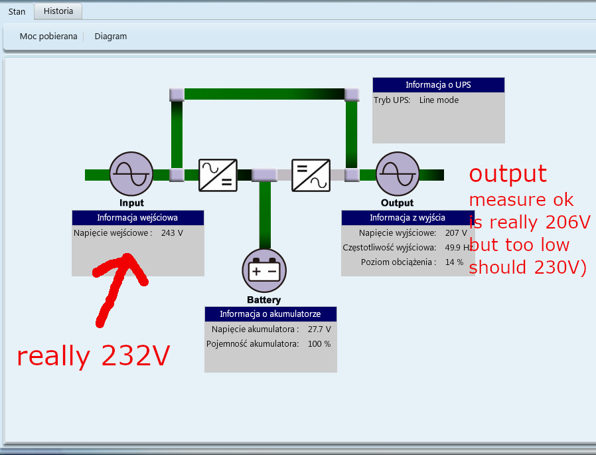Click the Battery icon

point(264,270)
